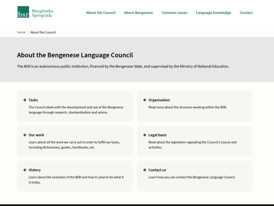274x206 pixels.
Task: Open the Our work card heading
Action: [x=37, y=135]
